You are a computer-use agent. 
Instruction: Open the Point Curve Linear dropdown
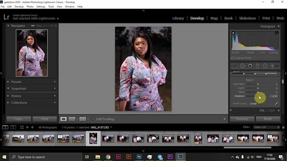coord(255,103)
